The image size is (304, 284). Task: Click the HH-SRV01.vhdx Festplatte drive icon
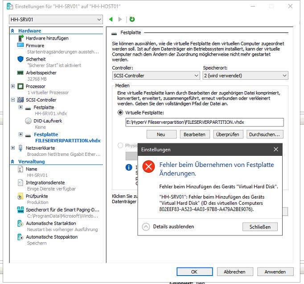[28, 109]
